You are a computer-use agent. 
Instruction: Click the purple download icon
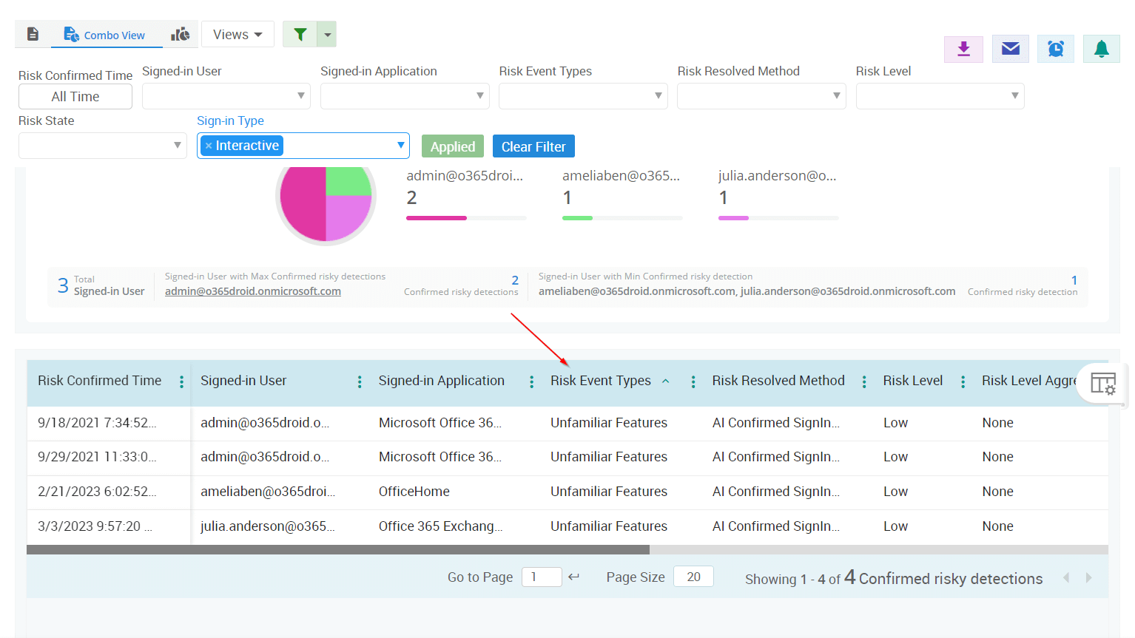pos(963,48)
